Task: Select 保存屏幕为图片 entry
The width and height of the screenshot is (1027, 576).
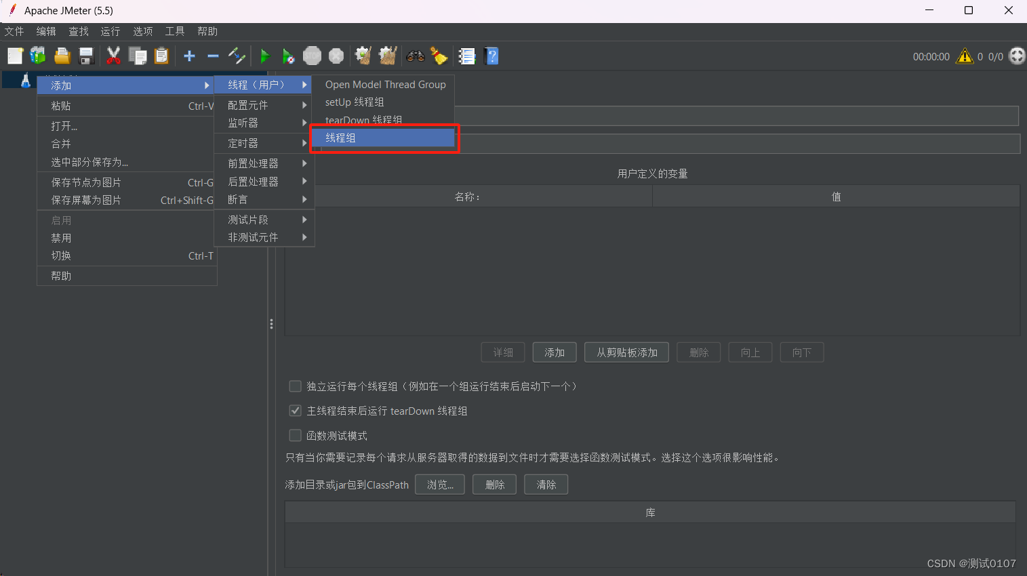Action: click(126, 200)
